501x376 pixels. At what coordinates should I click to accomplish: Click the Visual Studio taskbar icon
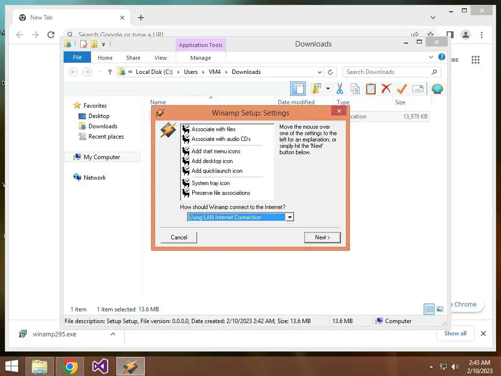(x=100, y=366)
